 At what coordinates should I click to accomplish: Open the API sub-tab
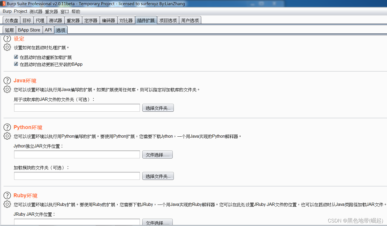48,30
